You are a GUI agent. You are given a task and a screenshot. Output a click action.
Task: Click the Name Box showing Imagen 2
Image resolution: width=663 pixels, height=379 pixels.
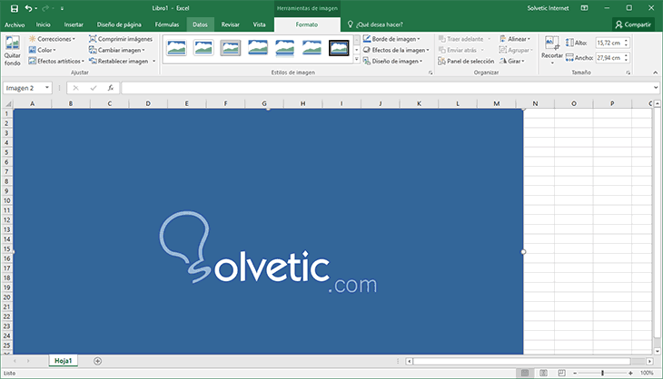(x=24, y=88)
